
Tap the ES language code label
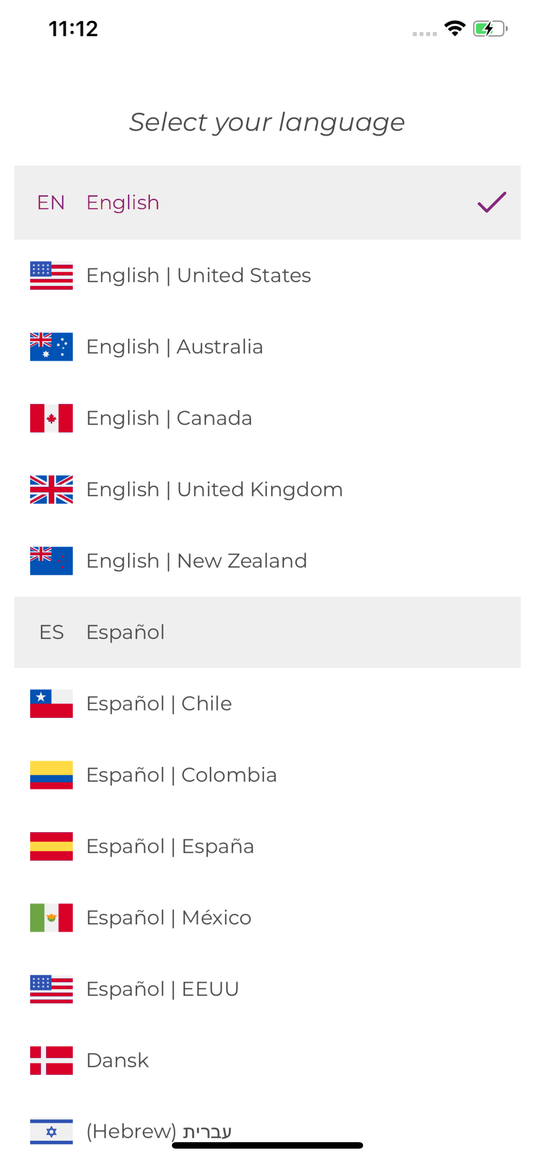52,632
